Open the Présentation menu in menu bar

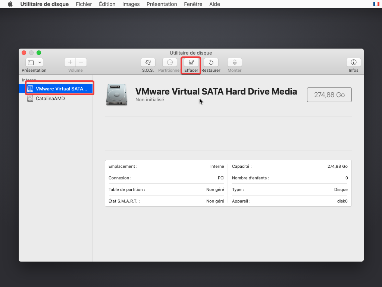point(162,4)
